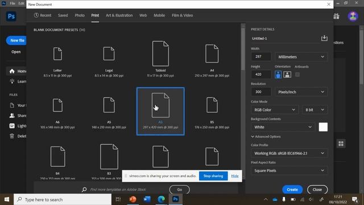364x205 pixels.
Task: Switch to the Recent tab
Action: coord(43,15)
